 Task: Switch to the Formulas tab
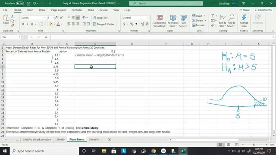[x=77, y=10]
